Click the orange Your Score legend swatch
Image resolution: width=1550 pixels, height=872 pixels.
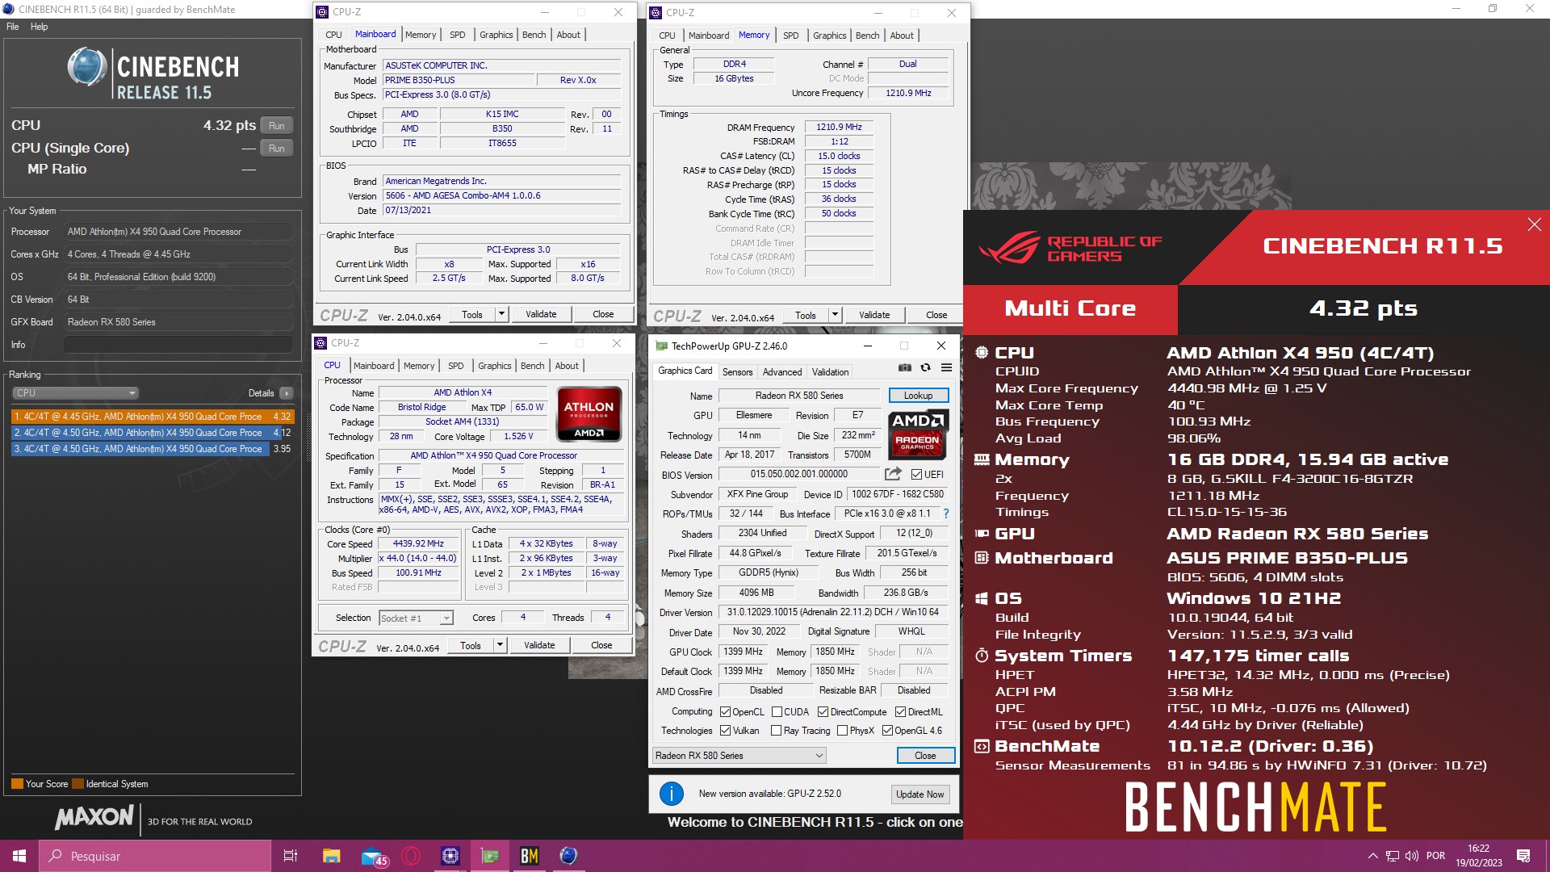click(x=17, y=784)
